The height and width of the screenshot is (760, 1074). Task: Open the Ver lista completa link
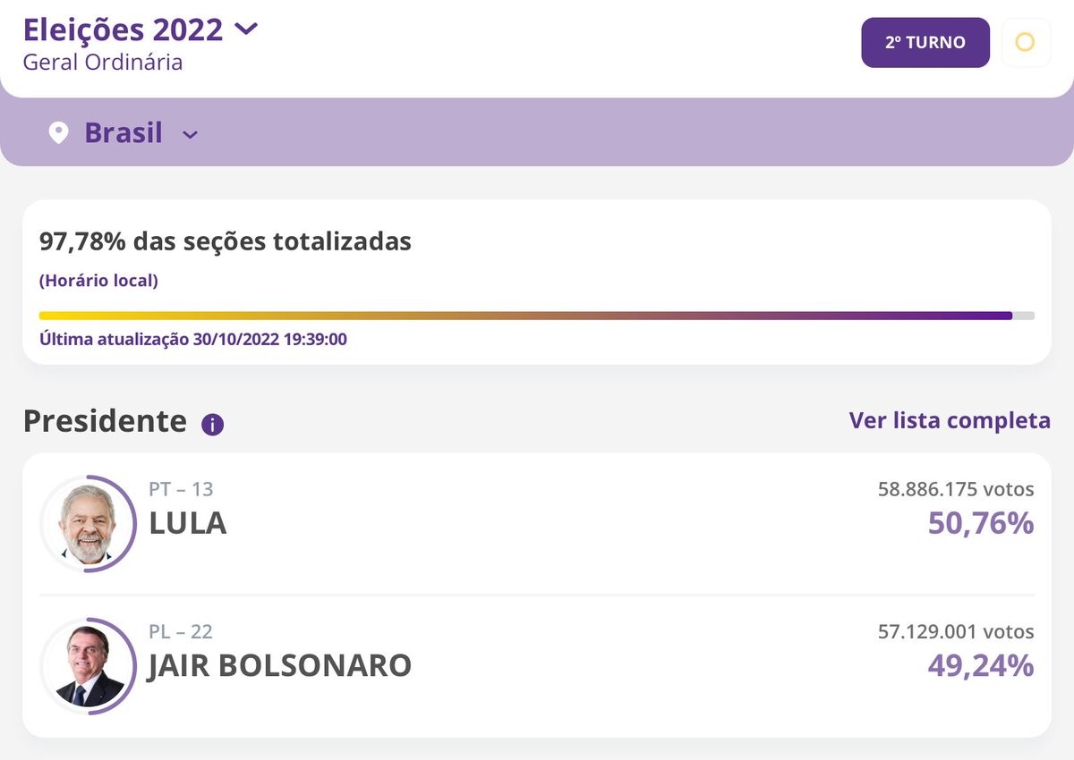coord(950,420)
